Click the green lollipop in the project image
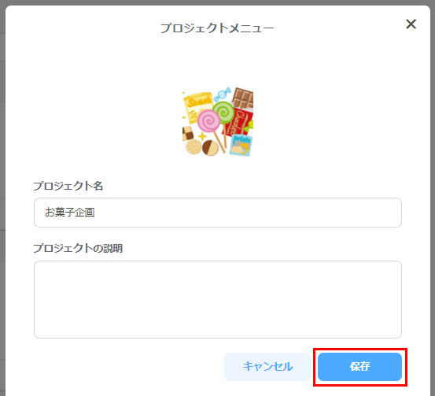 point(223,113)
